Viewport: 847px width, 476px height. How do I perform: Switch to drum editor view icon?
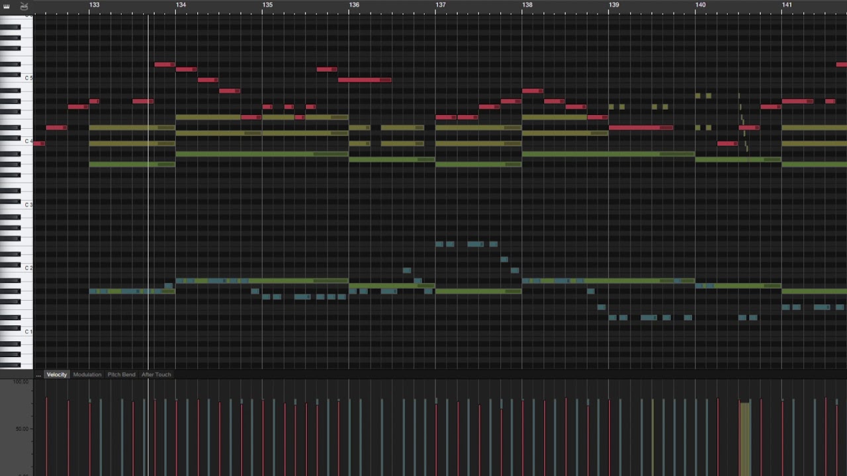click(24, 7)
